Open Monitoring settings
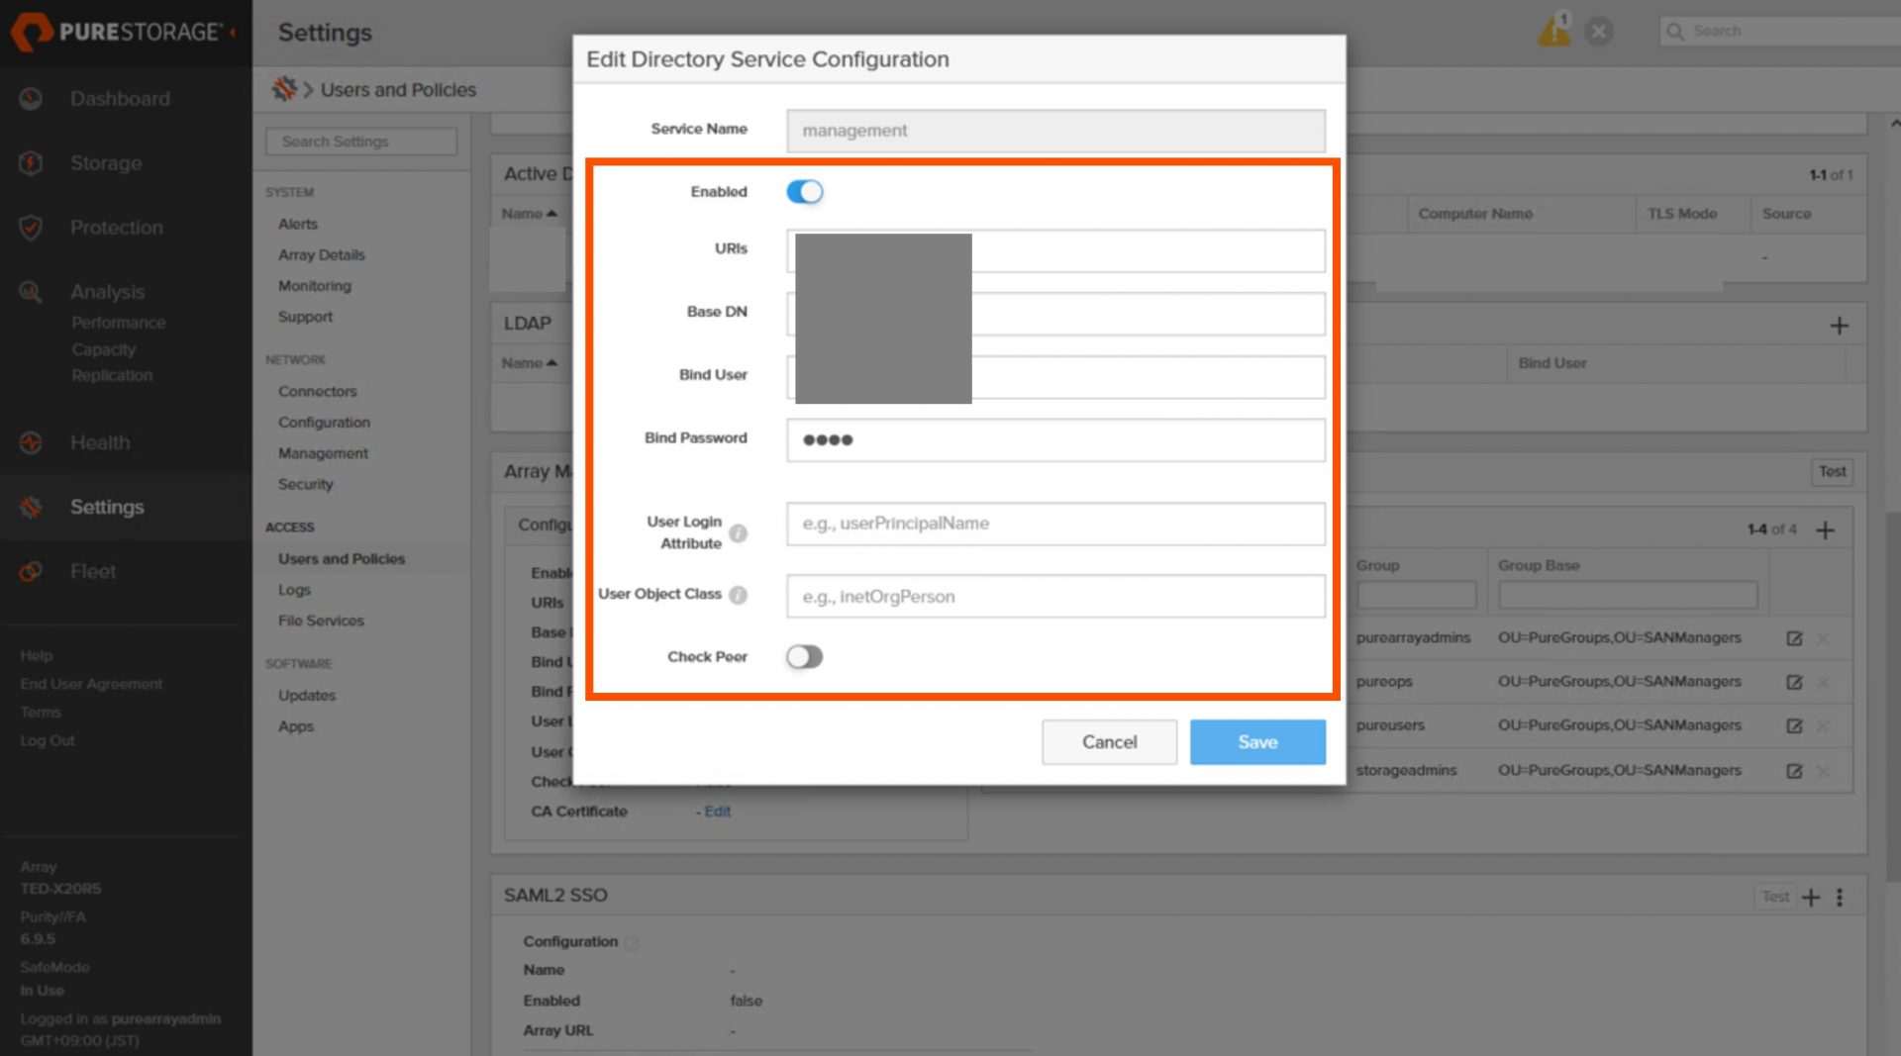Image resolution: width=1901 pixels, height=1056 pixels. tap(315, 285)
